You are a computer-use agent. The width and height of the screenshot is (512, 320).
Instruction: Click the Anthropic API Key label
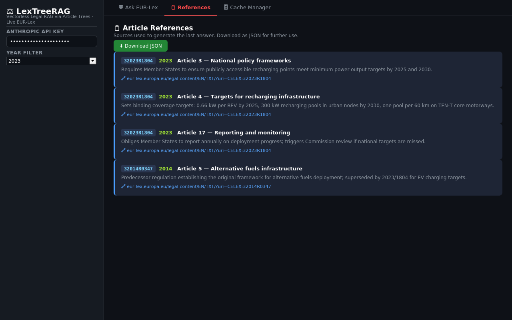click(x=35, y=32)
